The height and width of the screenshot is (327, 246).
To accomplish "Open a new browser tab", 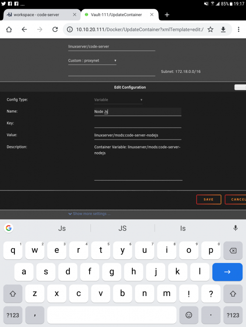I will tap(167, 15).
